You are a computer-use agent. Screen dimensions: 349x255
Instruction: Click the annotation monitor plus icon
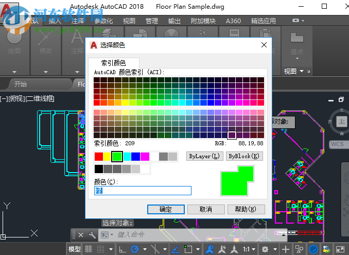point(286,249)
